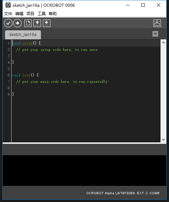Click the editor scrollbar up arrow

click(164, 43)
